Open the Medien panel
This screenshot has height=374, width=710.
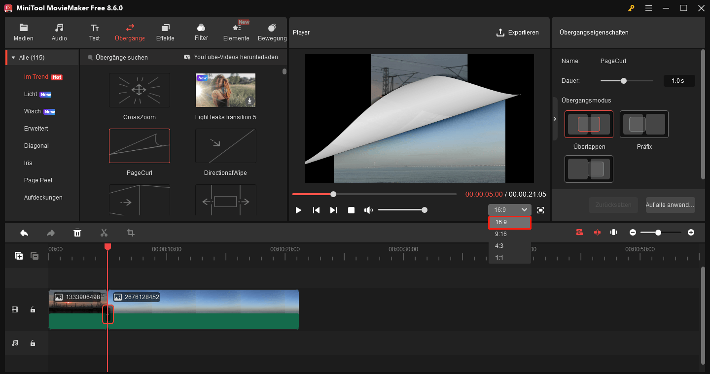coord(23,32)
